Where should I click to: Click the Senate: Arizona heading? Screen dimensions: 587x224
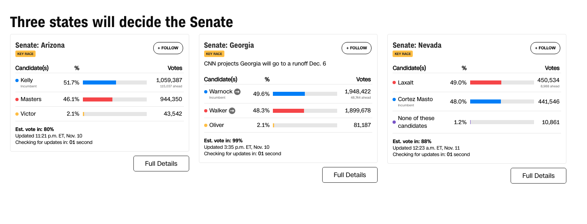coord(40,45)
